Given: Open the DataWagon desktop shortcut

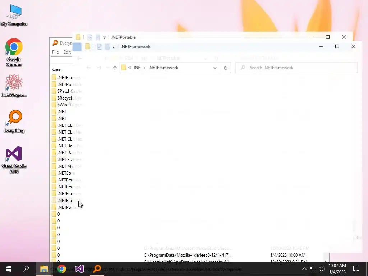Looking at the screenshot, I should coord(14,86).
